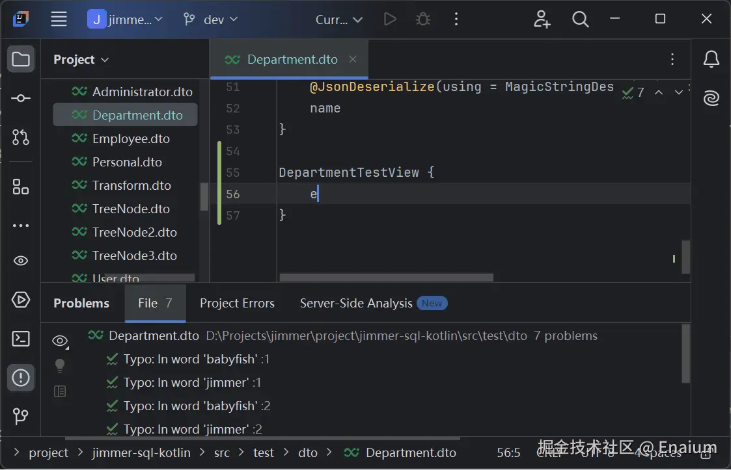Open the Commit tool window
This screenshot has width=731, height=470.
pyautogui.click(x=21, y=98)
